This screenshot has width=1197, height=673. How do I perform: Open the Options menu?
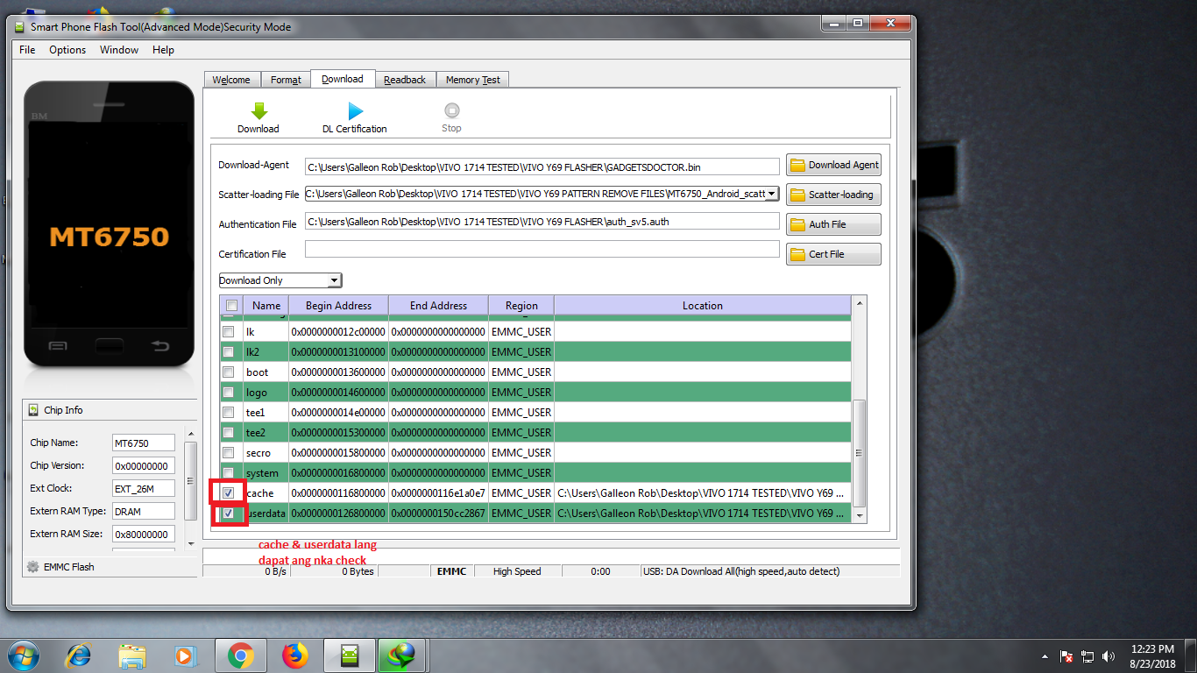click(67, 50)
